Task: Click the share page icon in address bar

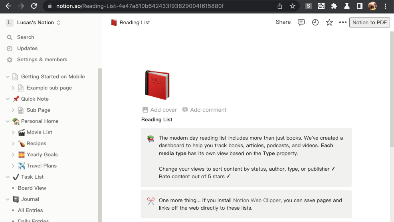Action: click(280, 6)
